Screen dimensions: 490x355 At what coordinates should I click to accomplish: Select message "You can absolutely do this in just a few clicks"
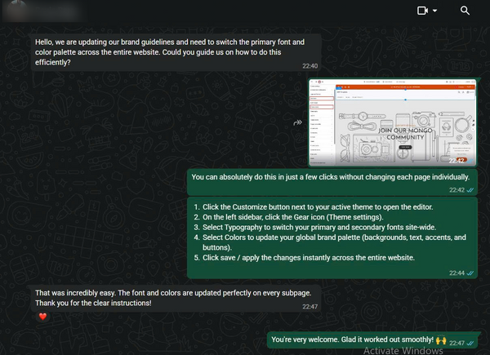(332, 182)
